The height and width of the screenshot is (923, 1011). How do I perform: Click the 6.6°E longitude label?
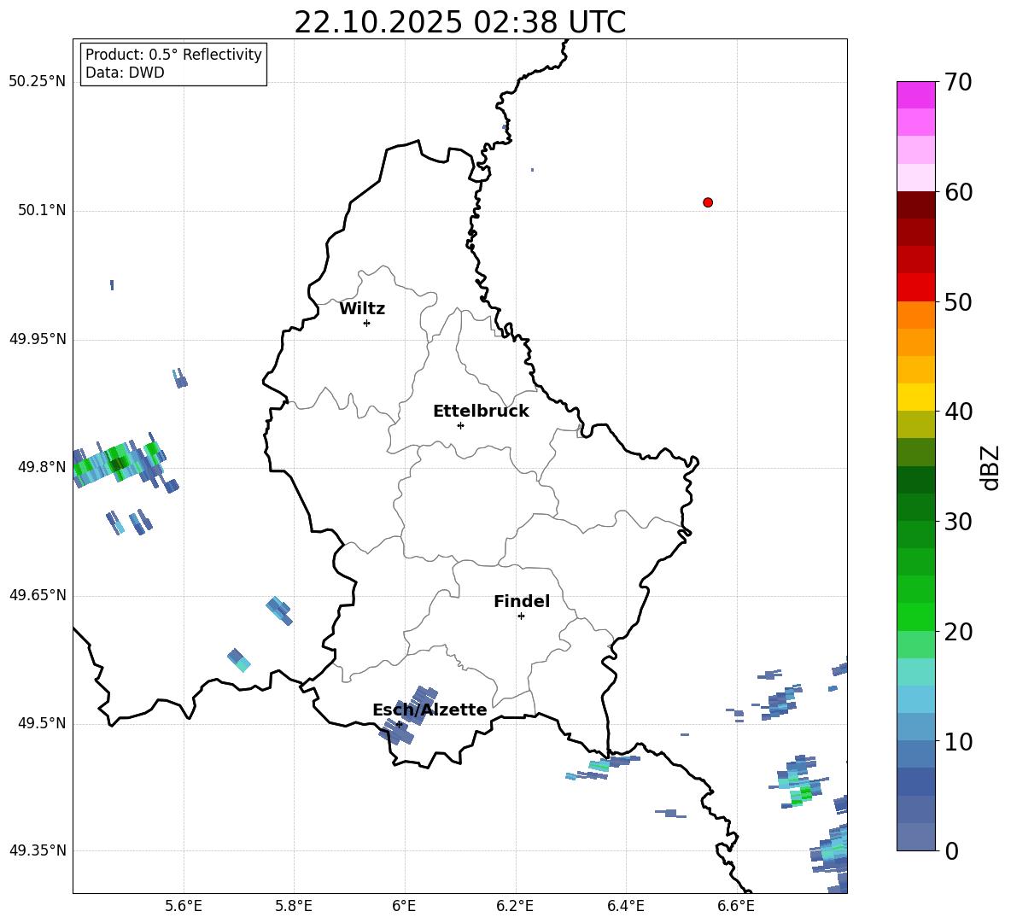coord(736,906)
